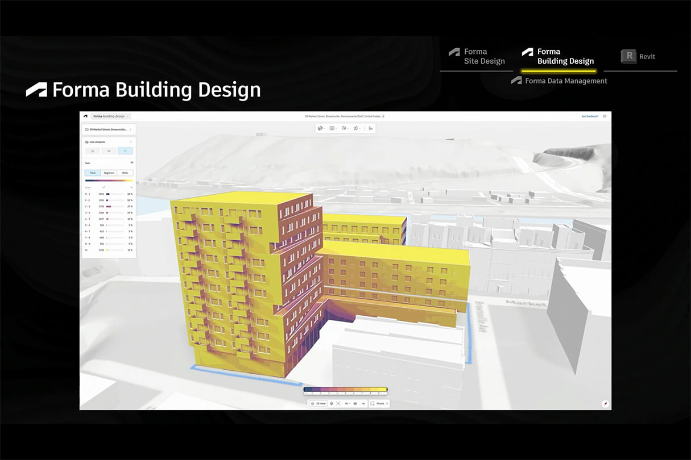Open the 39 Market Street project folder

tap(106, 129)
